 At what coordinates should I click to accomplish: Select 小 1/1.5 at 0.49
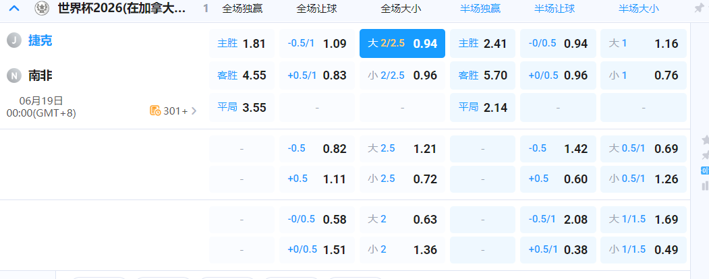click(x=644, y=249)
